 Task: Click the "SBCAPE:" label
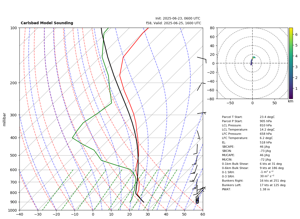click(228, 147)
